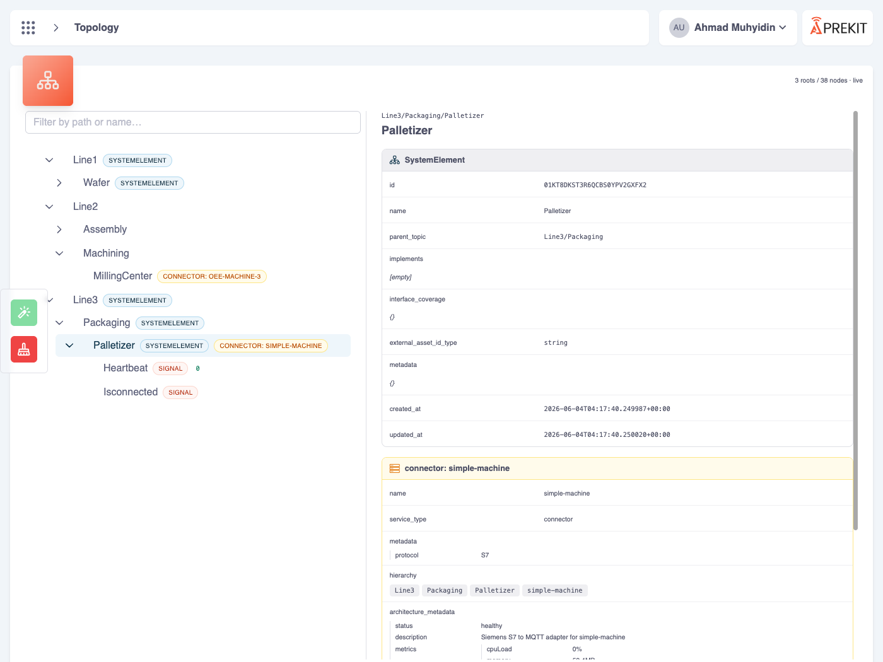Click the orange topology hierarchy icon
This screenshot has height=662, width=883.
tap(48, 81)
